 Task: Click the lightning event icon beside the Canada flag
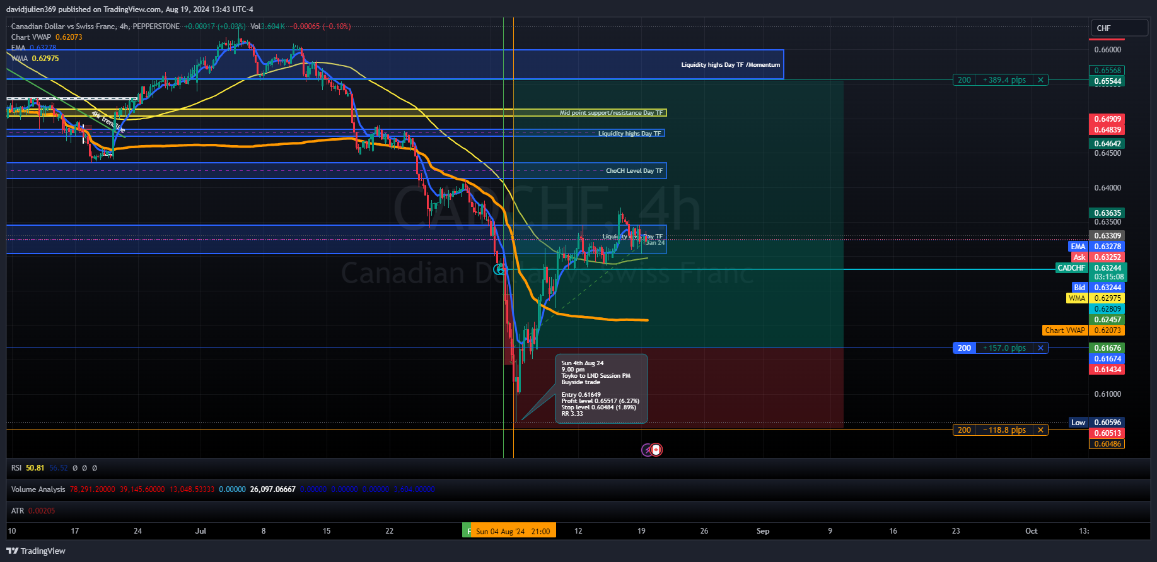(x=647, y=450)
